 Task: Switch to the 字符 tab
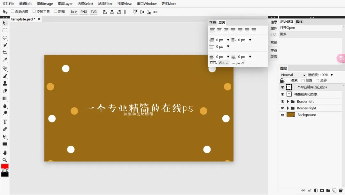pos(212,23)
